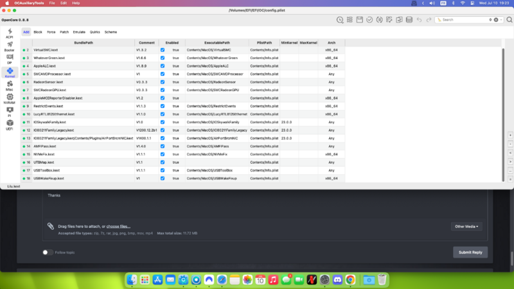Uncheck Enabled for WhateverGreen.kext
Screen dimensions: 514x289
coord(163,58)
